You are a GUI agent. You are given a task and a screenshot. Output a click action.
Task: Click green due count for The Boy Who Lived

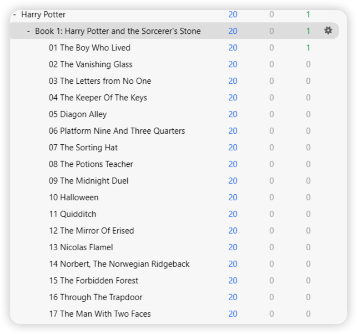(308, 48)
